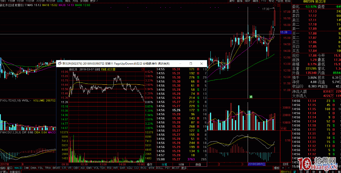The height and width of the screenshot is (173, 341).
Task: Switch to the 30分钟 period tab
Action: tap(40, 1)
